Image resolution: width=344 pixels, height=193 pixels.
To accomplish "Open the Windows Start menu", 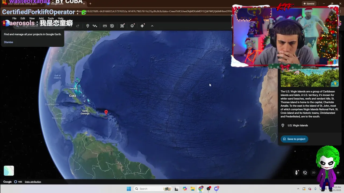I will (129, 189).
